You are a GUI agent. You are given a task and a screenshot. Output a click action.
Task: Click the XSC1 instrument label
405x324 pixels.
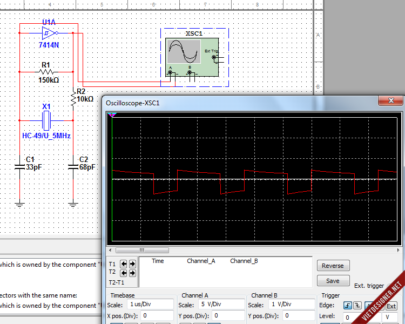pyautogui.click(x=194, y=33)
